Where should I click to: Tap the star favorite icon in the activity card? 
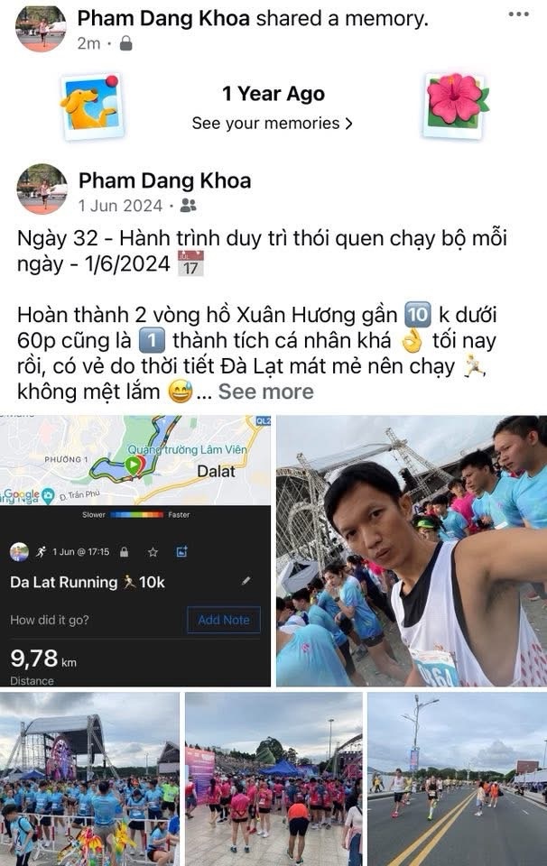[x=153, y=552]
